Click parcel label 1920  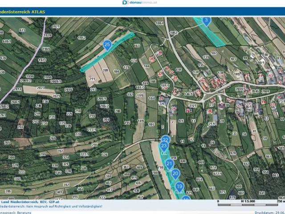click(48, 35)
